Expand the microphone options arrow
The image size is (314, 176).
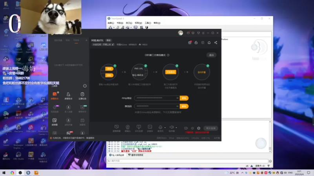point(165,128)
